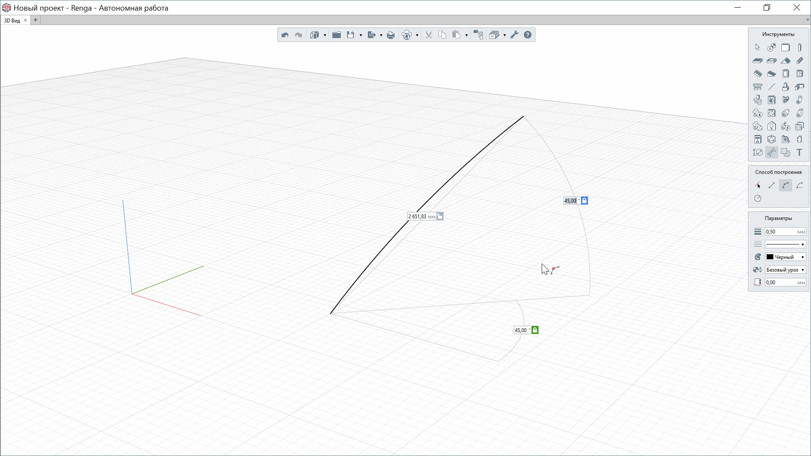Undo the last action
The height and width of the screenshot is (456, 811).
click(x=285, y=35)
